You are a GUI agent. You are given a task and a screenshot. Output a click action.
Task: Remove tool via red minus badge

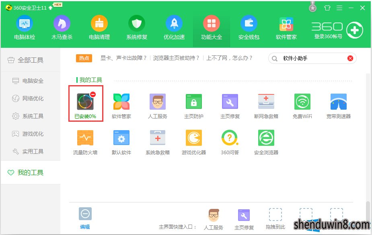coord(93,94)
